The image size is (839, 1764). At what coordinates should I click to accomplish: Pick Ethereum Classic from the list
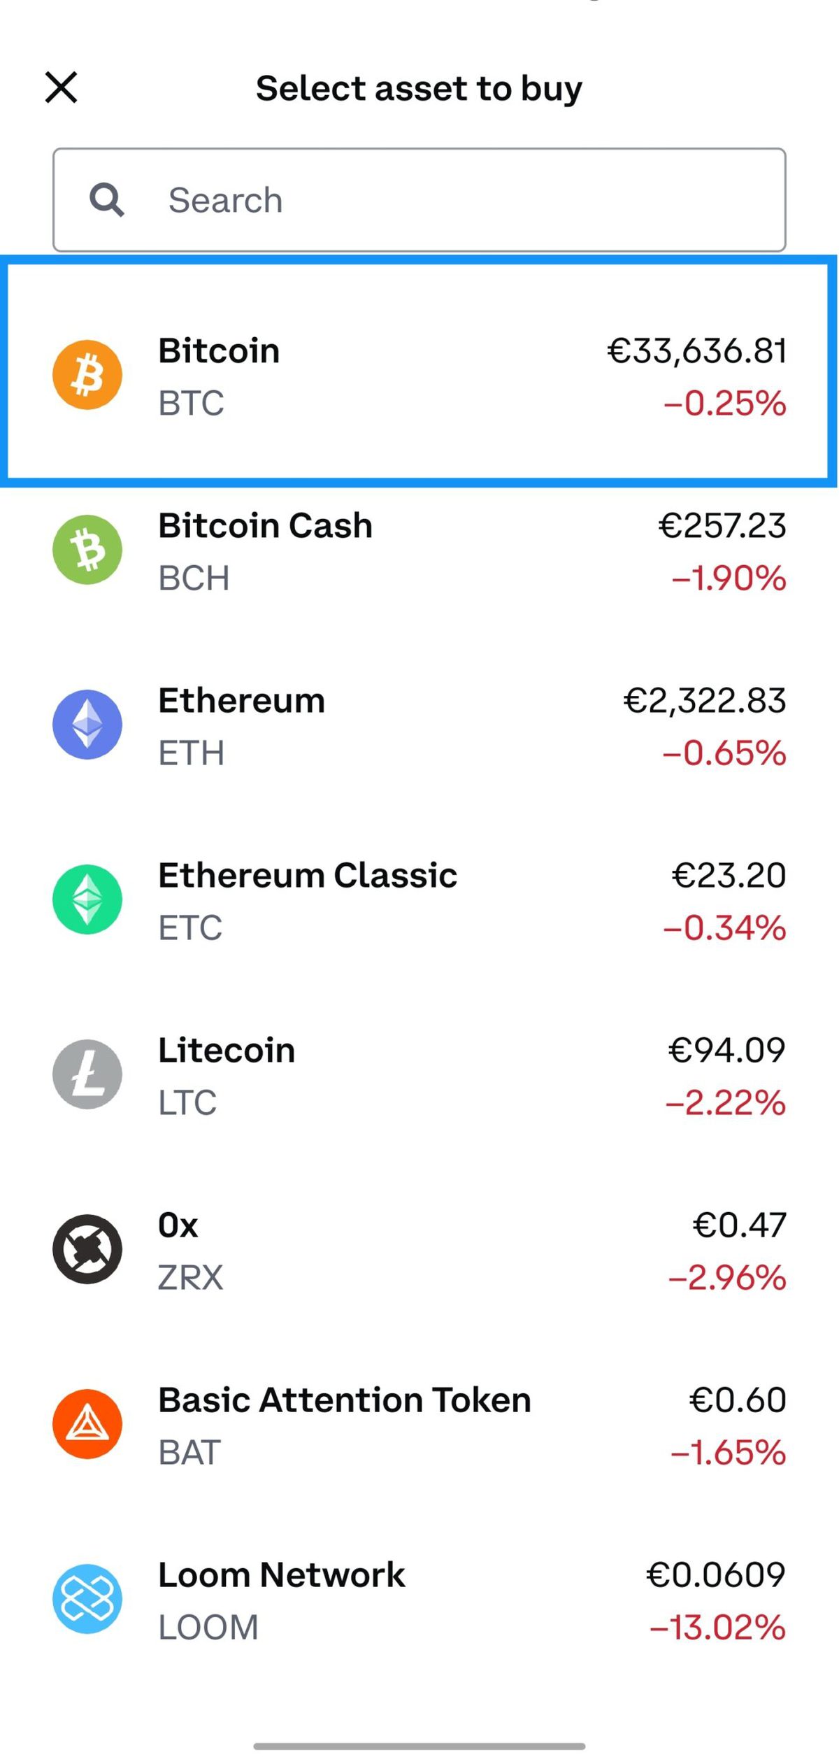pyautogui.click(x=308, y=876)
